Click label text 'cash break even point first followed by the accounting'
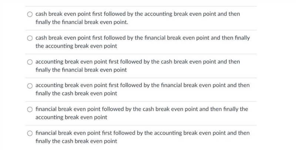Viewport: 296px width, 150px height. (x=104, y=14)
